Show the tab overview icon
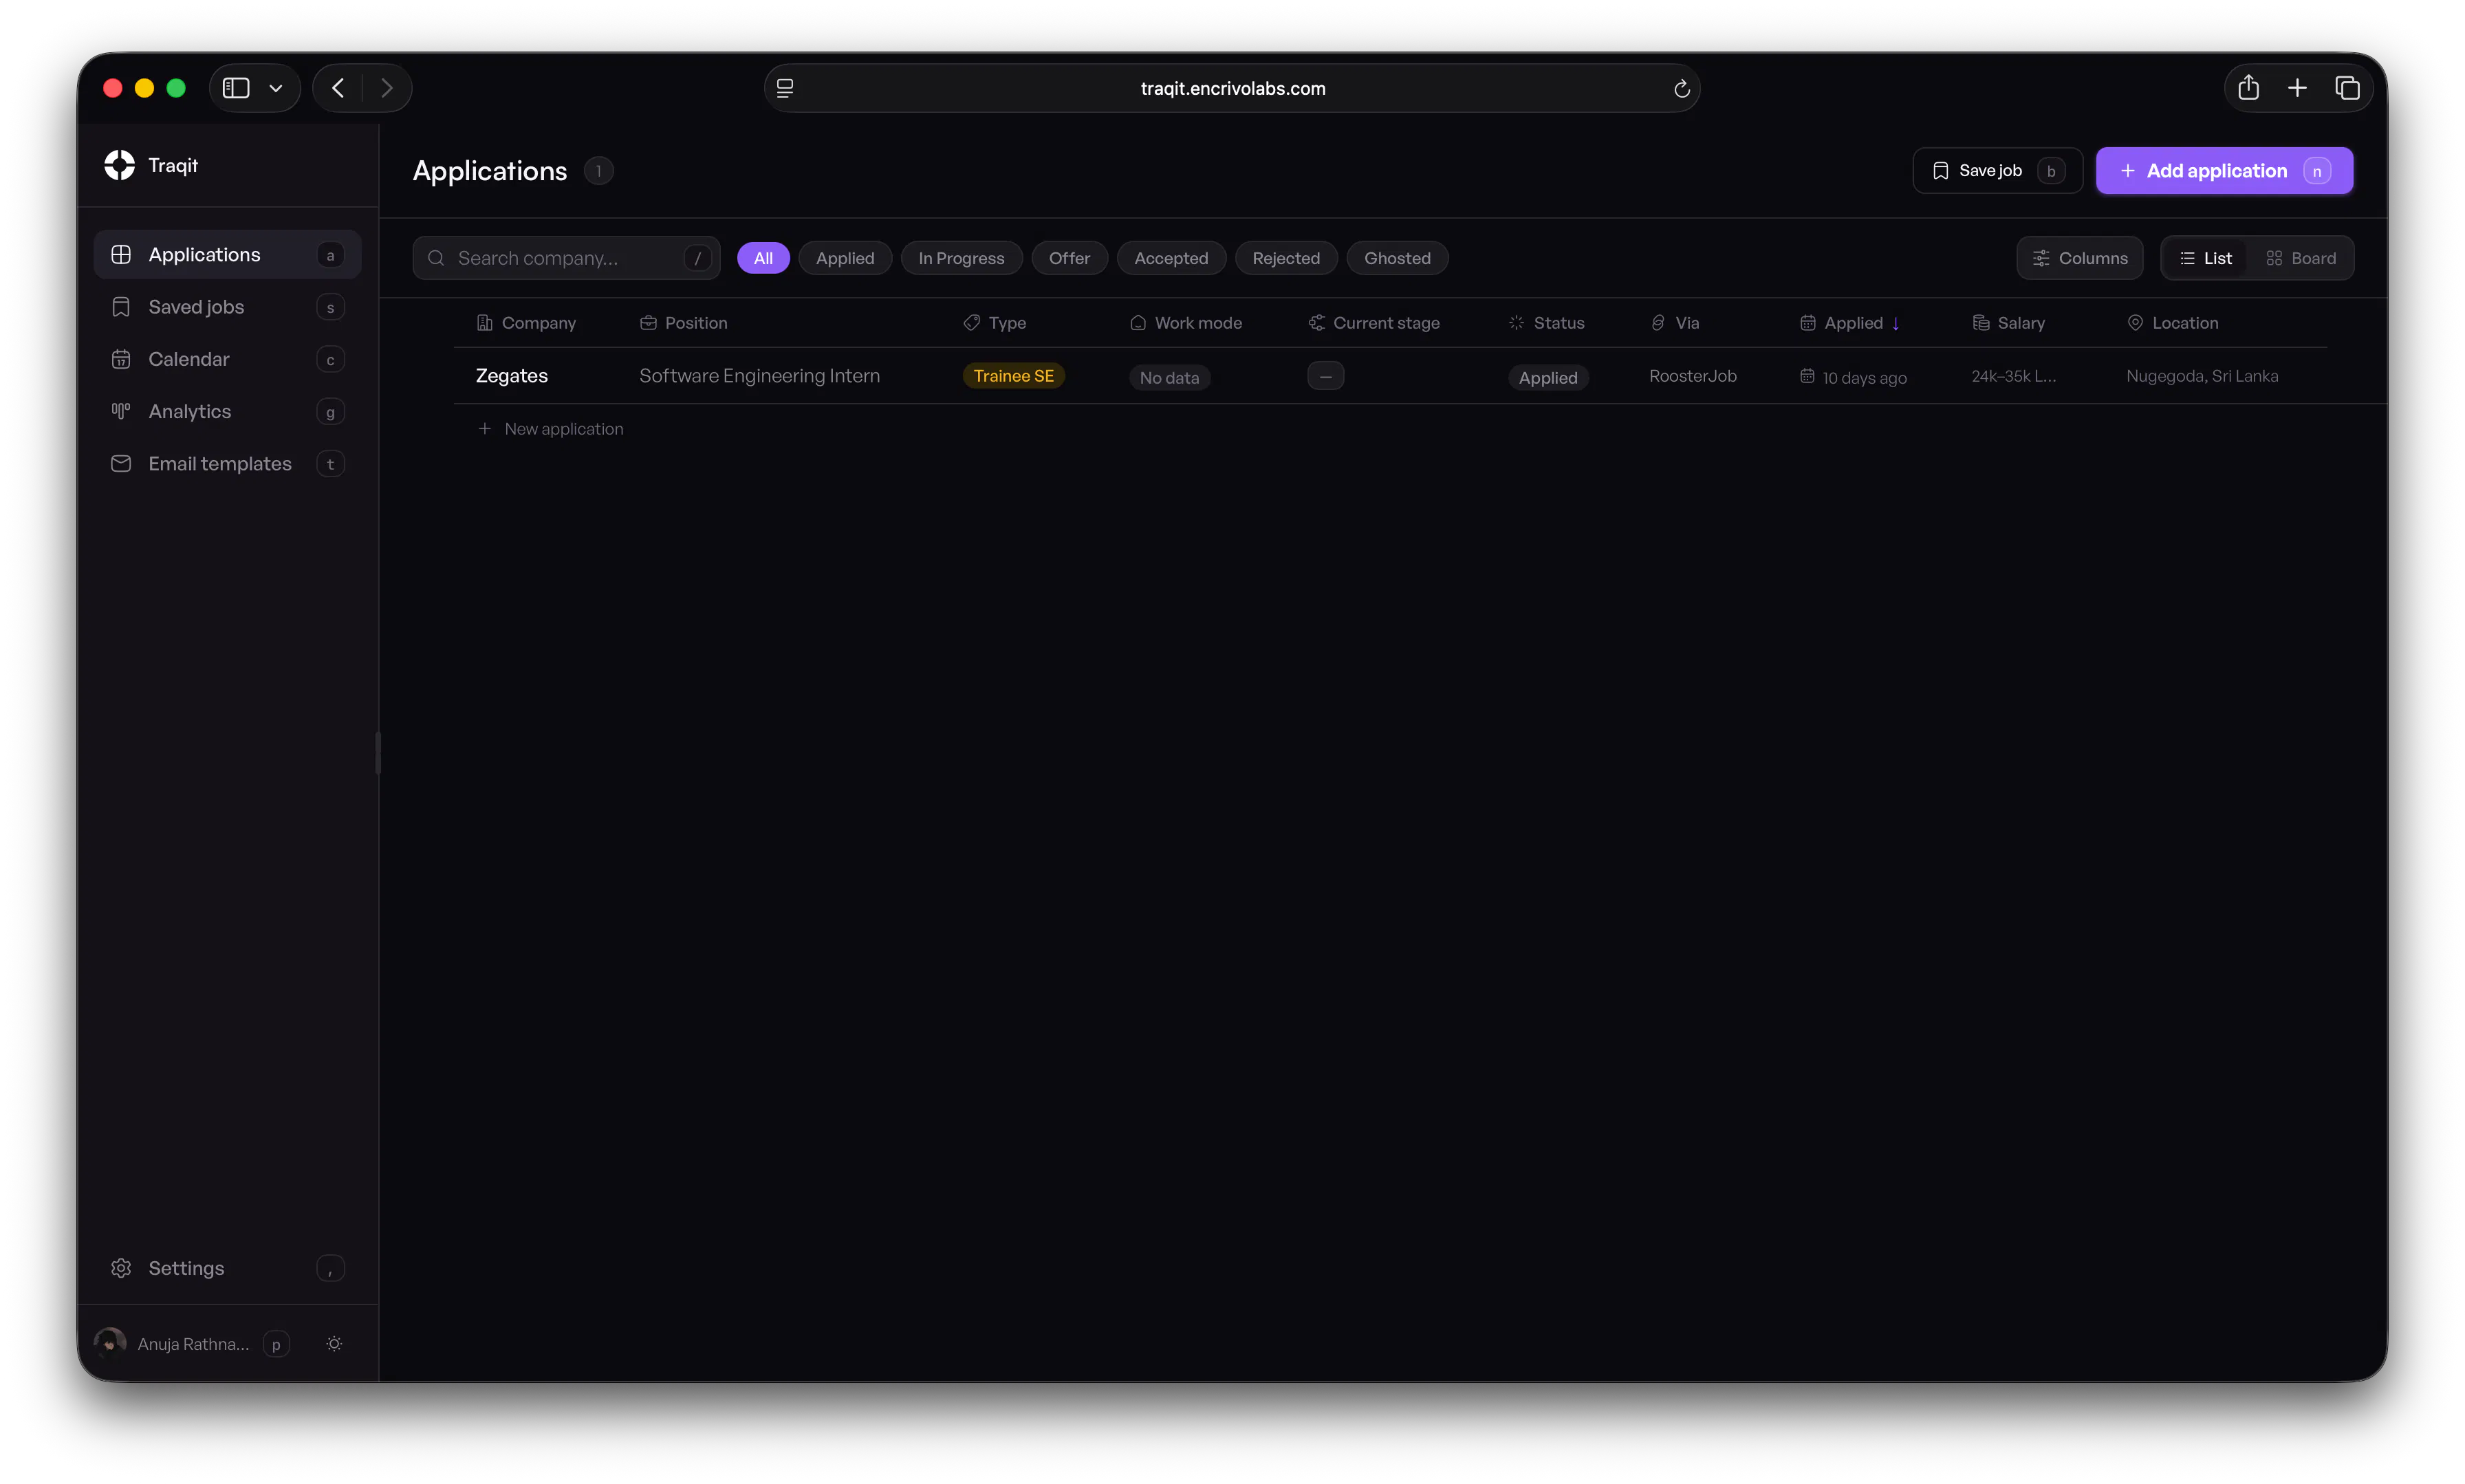The image size is (2465, 1484). [x=2347, y=88]
